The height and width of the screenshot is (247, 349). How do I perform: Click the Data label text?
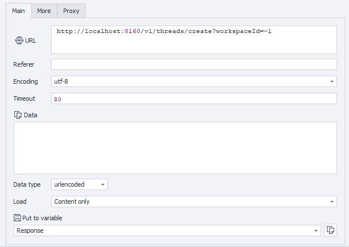point(31,115)
